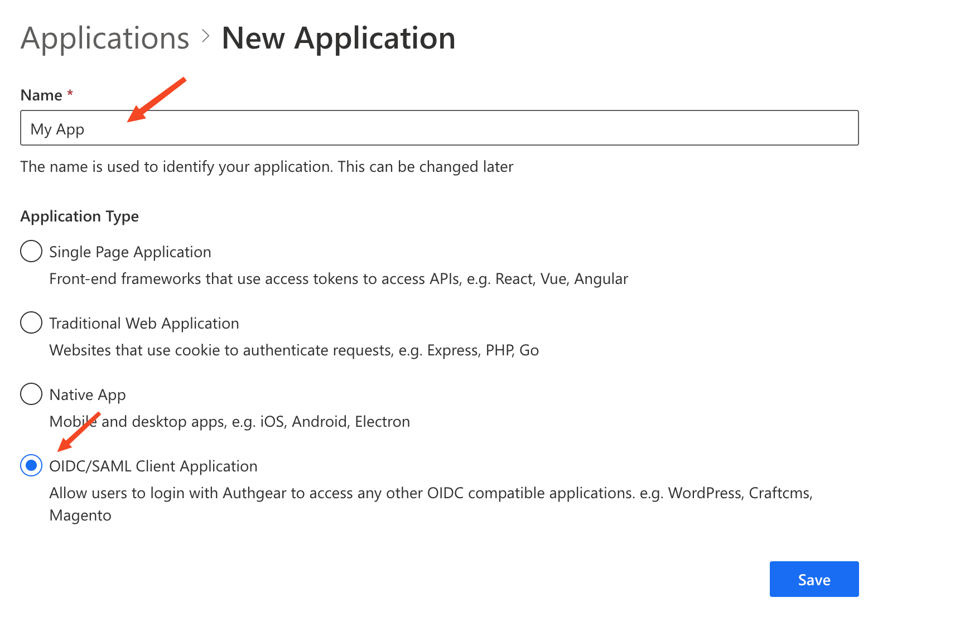Click the Traditional Web Application label text
This screenshot has width=955, height=636.
[x=144, y=324]
